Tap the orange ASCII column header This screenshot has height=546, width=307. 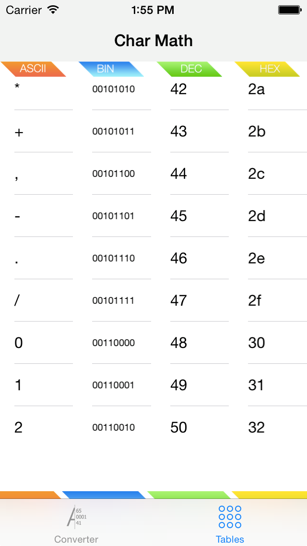33,69
